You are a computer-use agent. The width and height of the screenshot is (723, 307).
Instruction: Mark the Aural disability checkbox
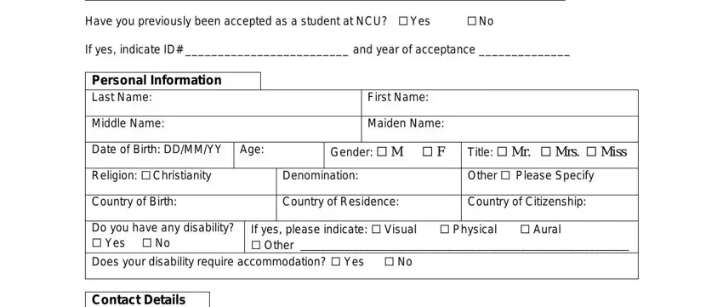pyautogui.click(x=525, y=230)
